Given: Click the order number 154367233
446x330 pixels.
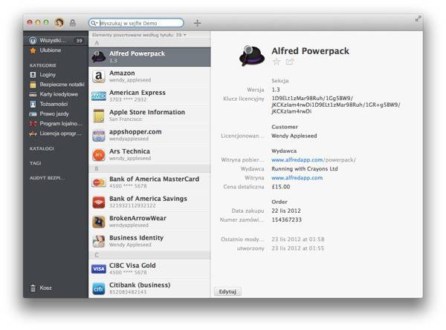Looking at the screenshot, I should pyautogui.click(x=286, y=220).
